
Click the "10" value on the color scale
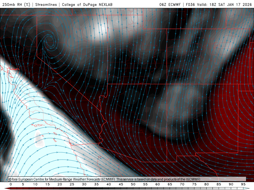click(x=35, y=184)
